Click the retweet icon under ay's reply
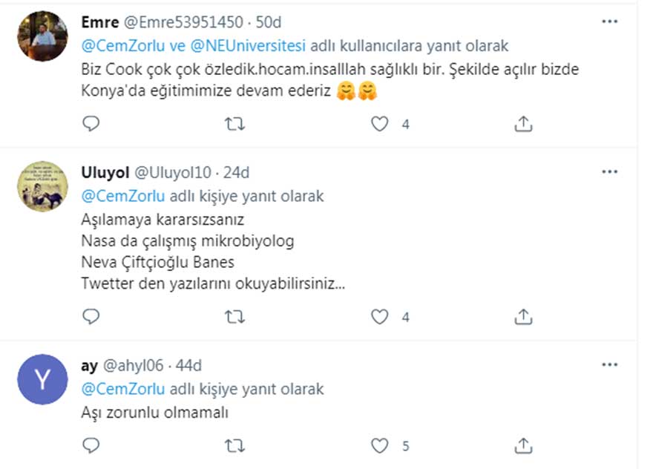 click(x=236, y=446)
